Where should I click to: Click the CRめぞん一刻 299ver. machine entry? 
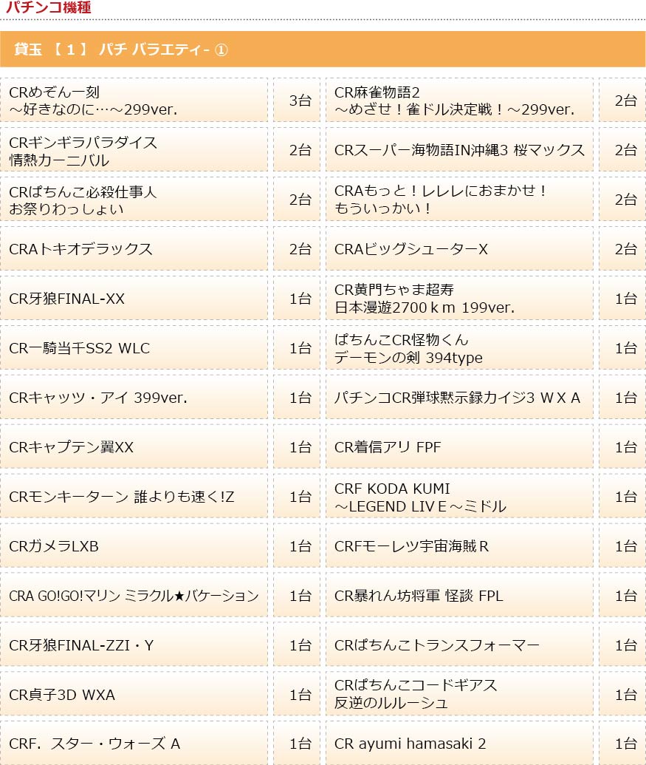pos(134,100)
